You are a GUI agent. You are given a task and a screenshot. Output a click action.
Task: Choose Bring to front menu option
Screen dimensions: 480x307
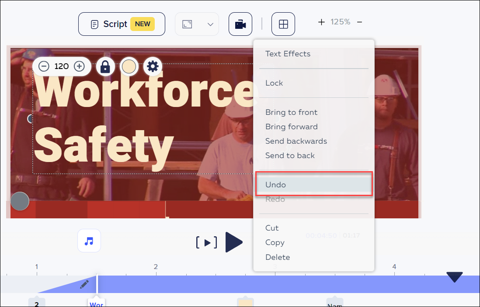tap(291, 112)
